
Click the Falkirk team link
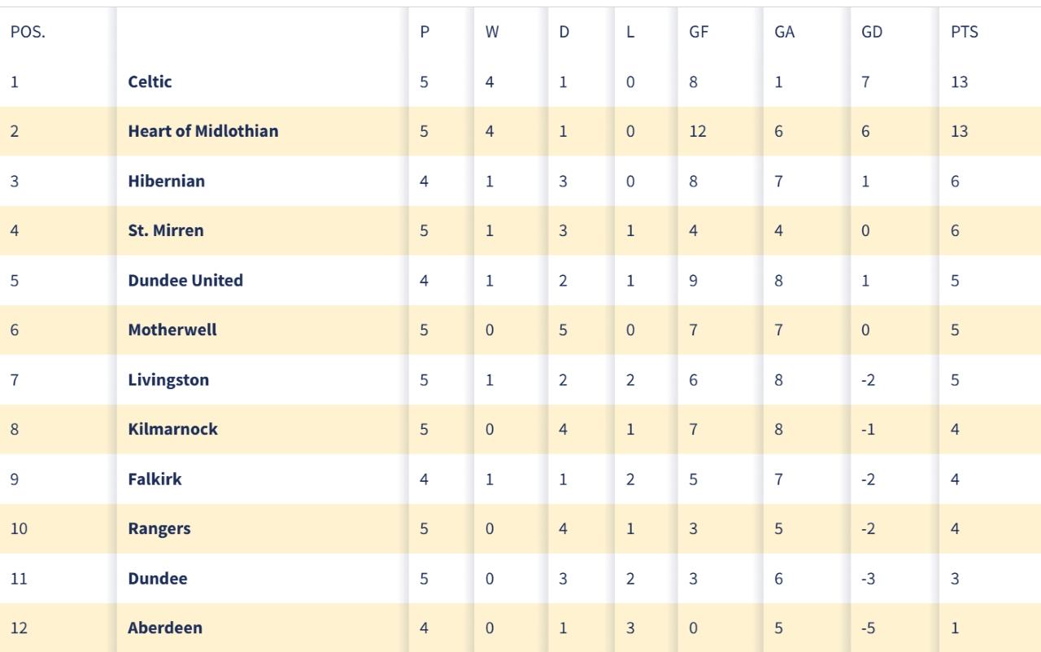click(x=155, y=479)
